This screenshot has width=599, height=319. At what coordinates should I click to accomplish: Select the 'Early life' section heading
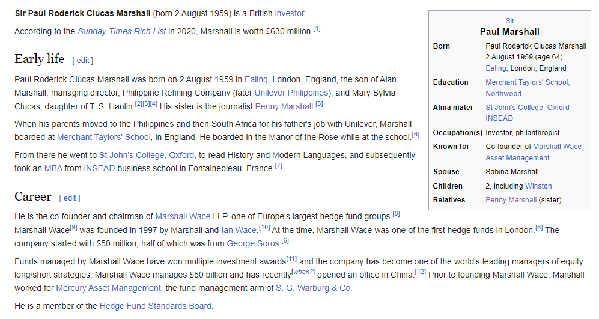pyautogui.click(x=40, y=59)
